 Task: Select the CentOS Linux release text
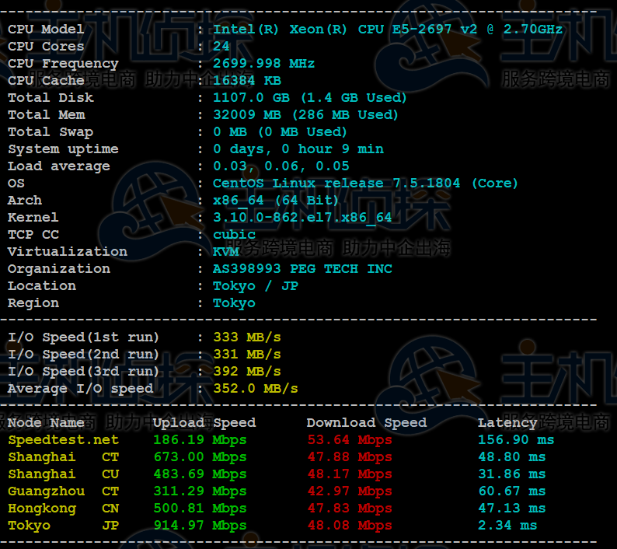click(x=364, y=184)
